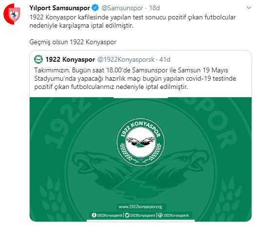Click the Instagram icon in footer
The width and height of the screenshot is (254, 226).
point(160,215)
